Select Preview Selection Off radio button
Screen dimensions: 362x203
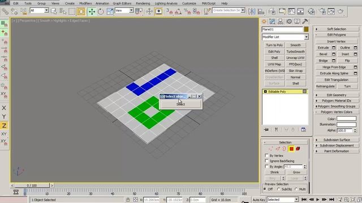pyautogui.click(x=265, y=189)
